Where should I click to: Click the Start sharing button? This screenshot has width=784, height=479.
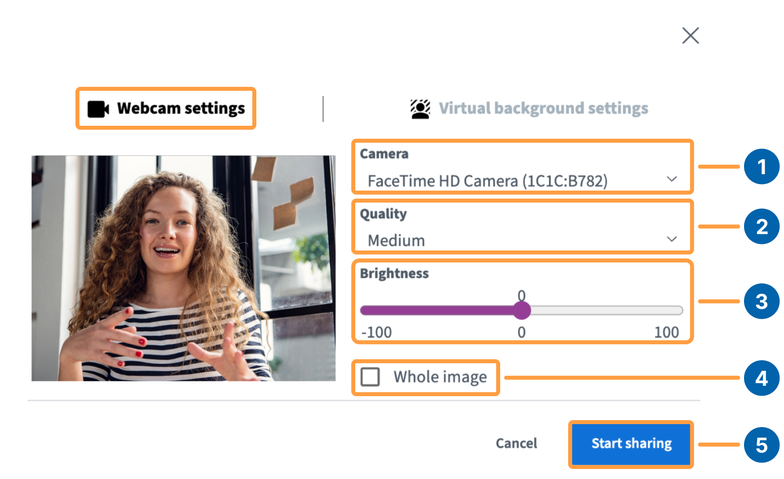click(631, 444)
